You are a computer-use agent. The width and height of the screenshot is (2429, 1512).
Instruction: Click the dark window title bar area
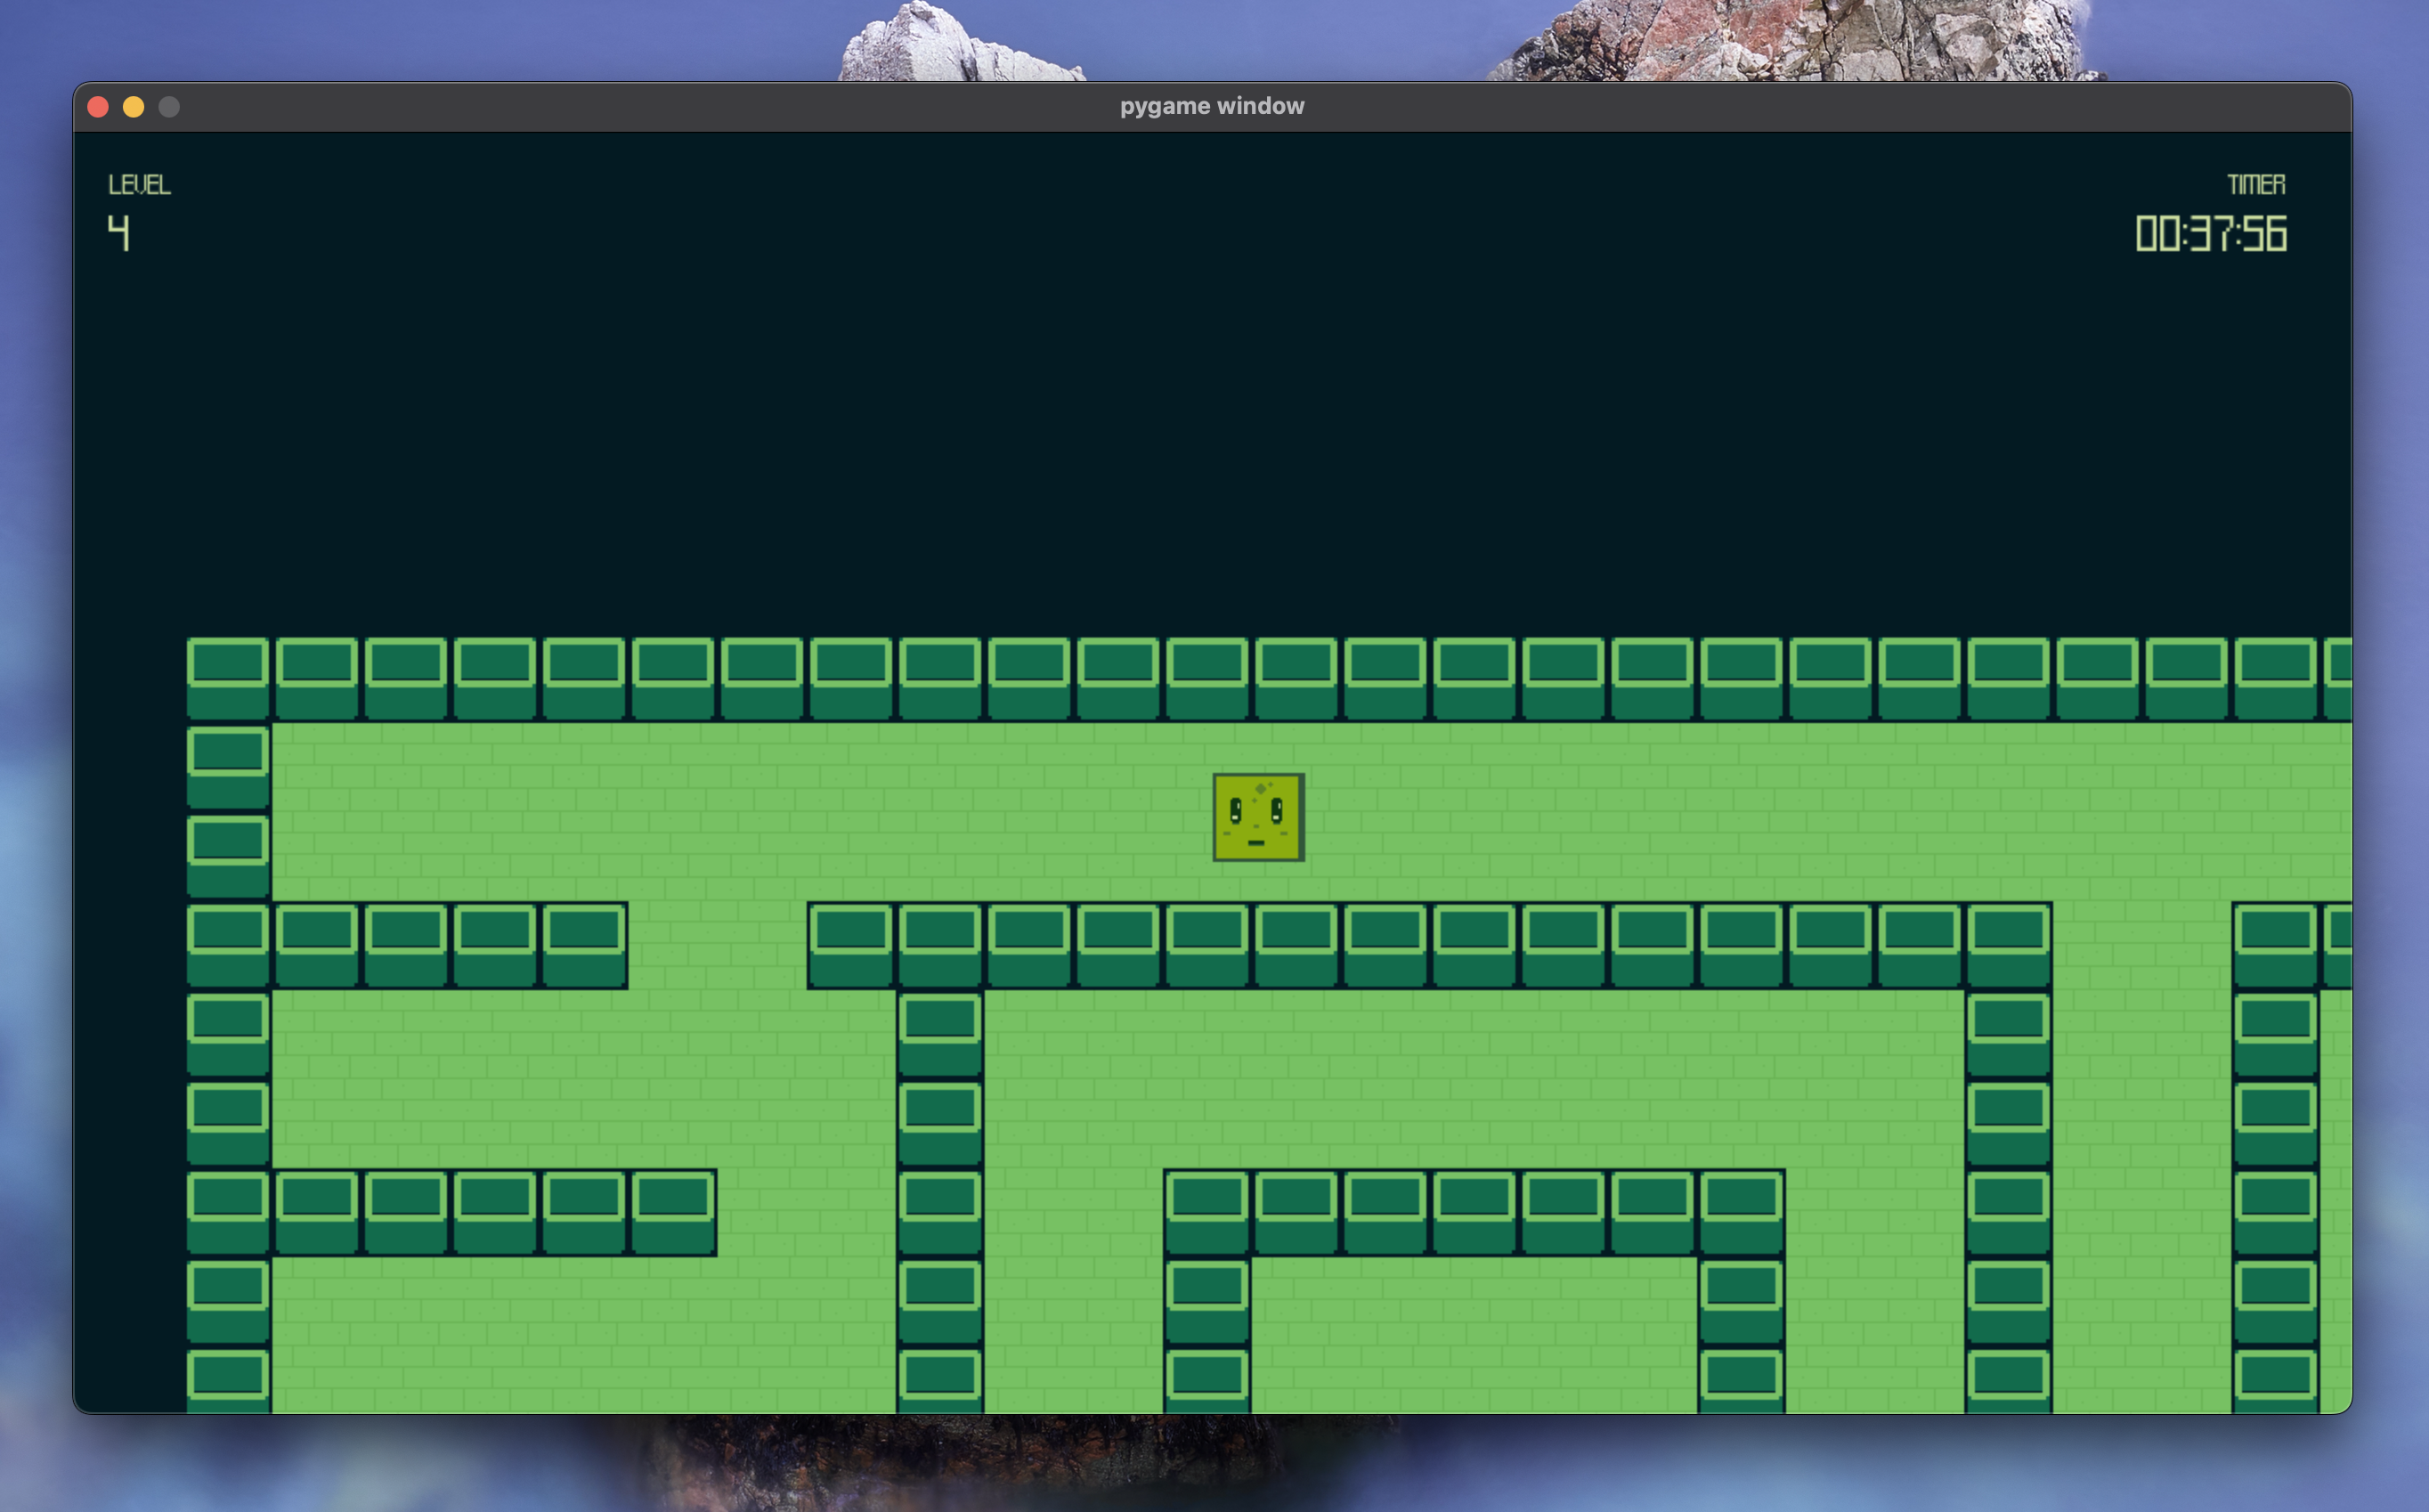(x=700, y=107)
